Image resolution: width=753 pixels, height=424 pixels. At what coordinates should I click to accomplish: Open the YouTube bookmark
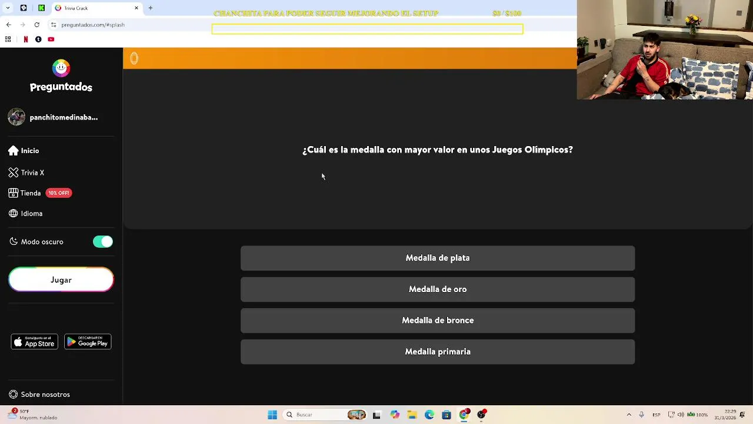coord(51,39)
